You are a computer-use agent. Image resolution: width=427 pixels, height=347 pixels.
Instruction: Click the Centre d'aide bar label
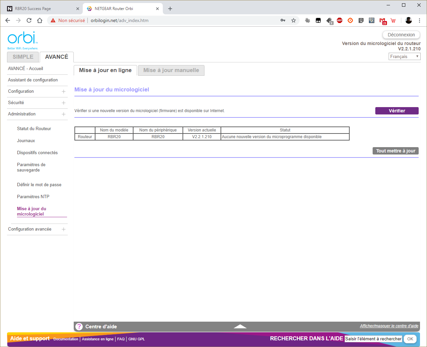coord(101,327)
